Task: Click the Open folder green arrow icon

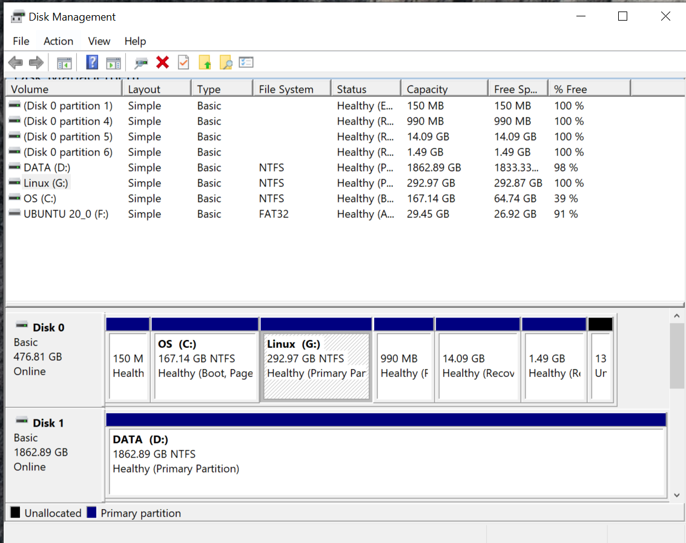Action: pos(205,62)
